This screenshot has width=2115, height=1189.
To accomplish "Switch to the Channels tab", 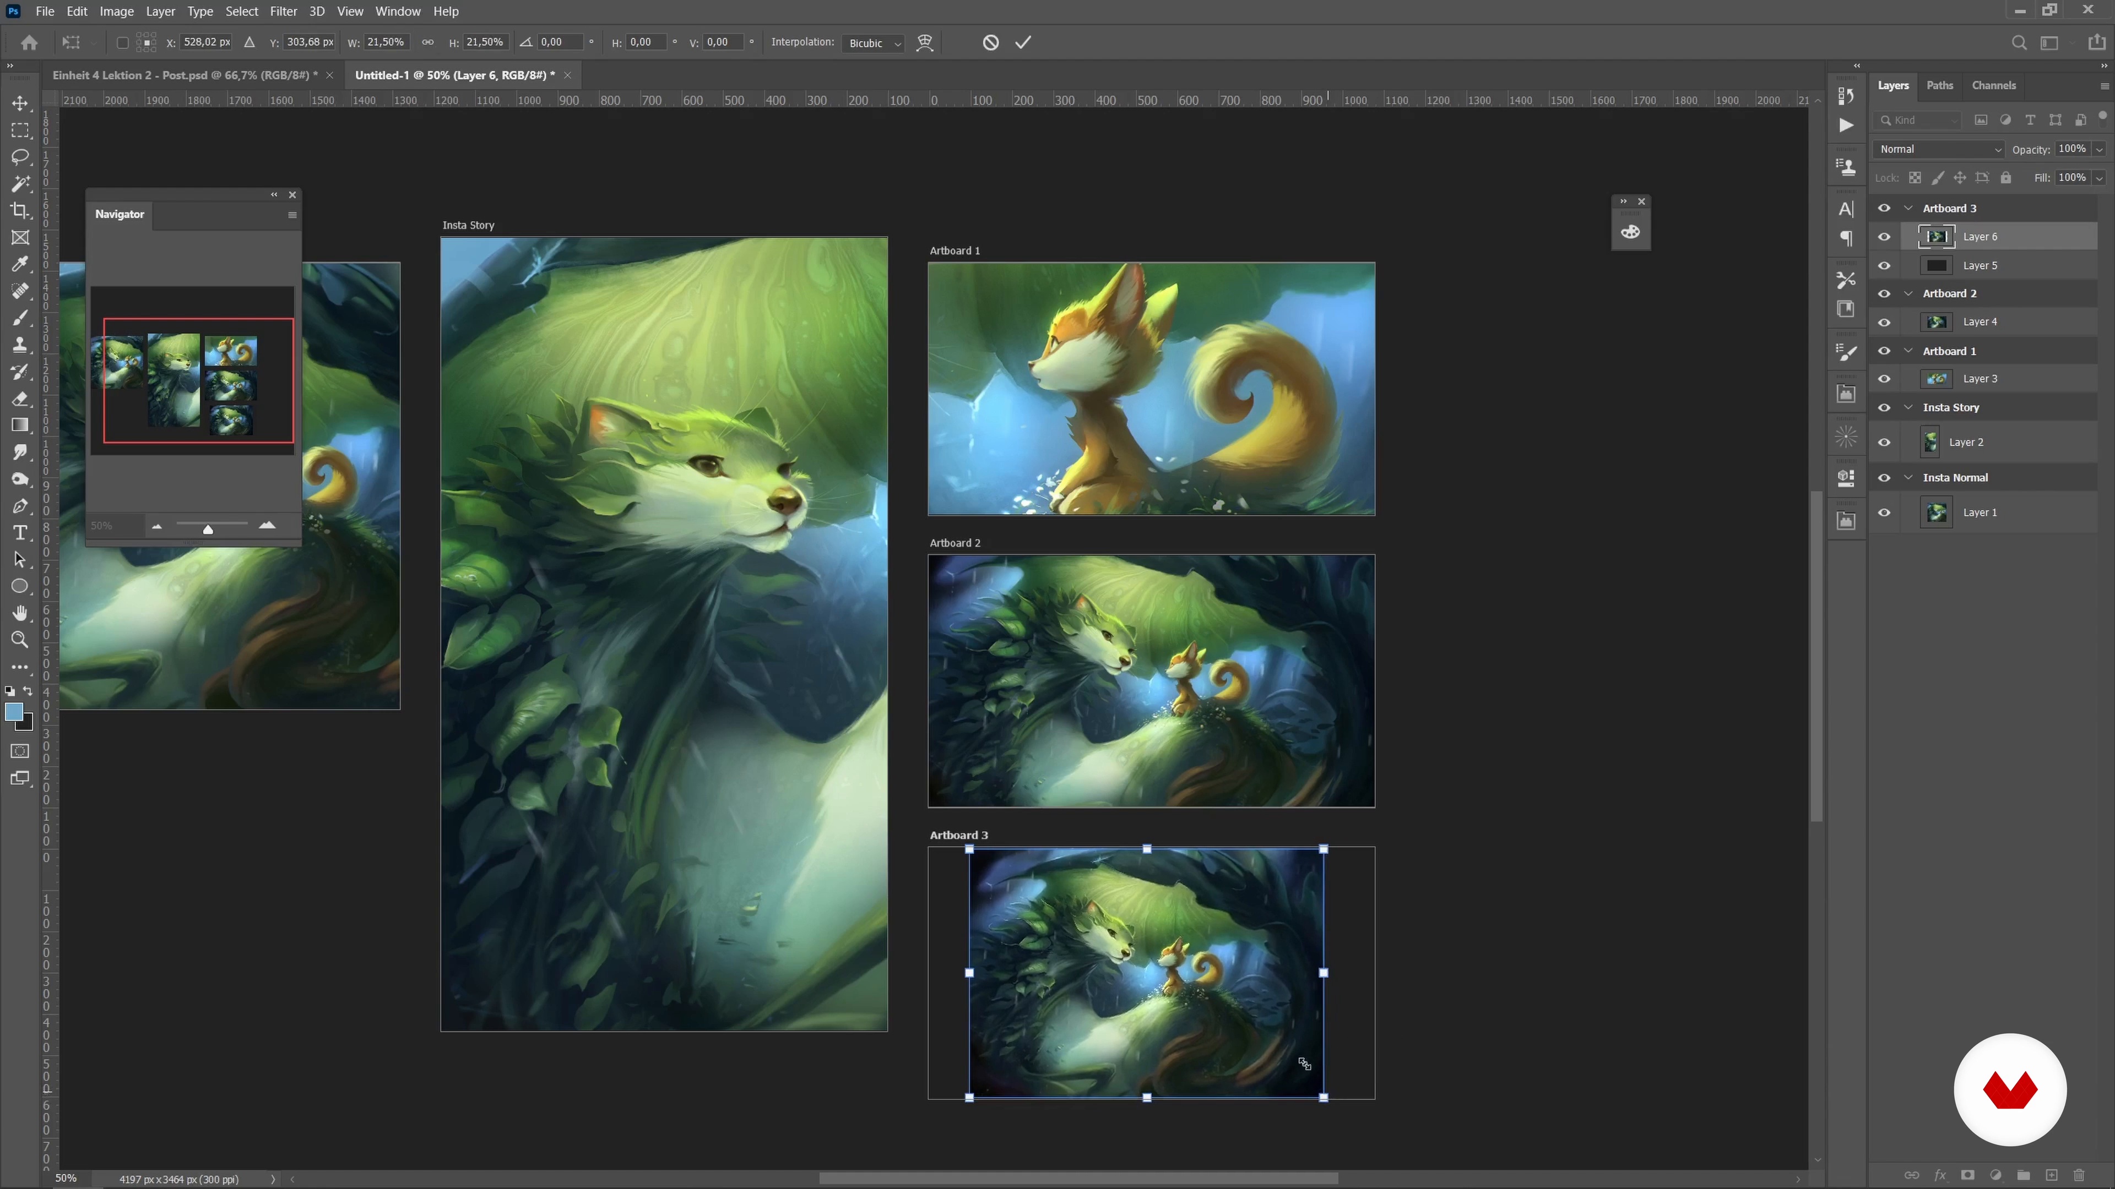I will (x=1993, y=85).
